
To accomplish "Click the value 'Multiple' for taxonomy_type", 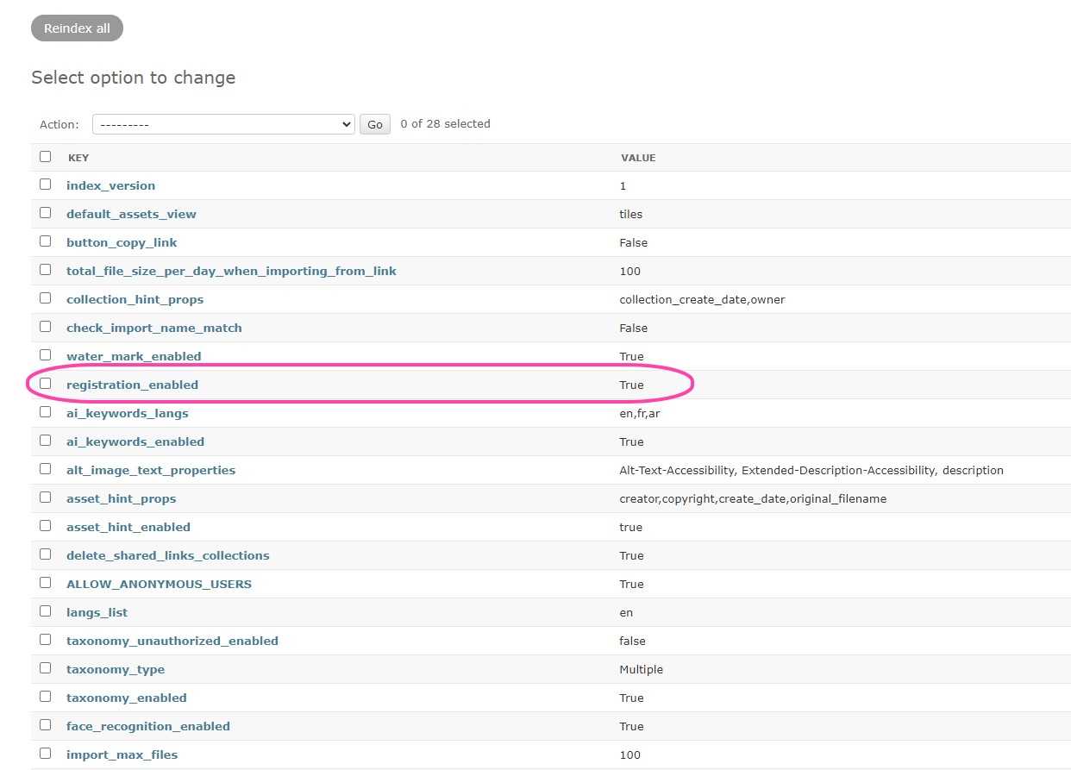I will click(641, 669).
